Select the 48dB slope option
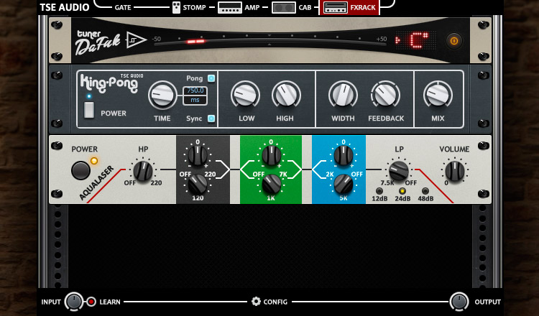The height and width of the screenshot is (316, 539). coord(425,191)
